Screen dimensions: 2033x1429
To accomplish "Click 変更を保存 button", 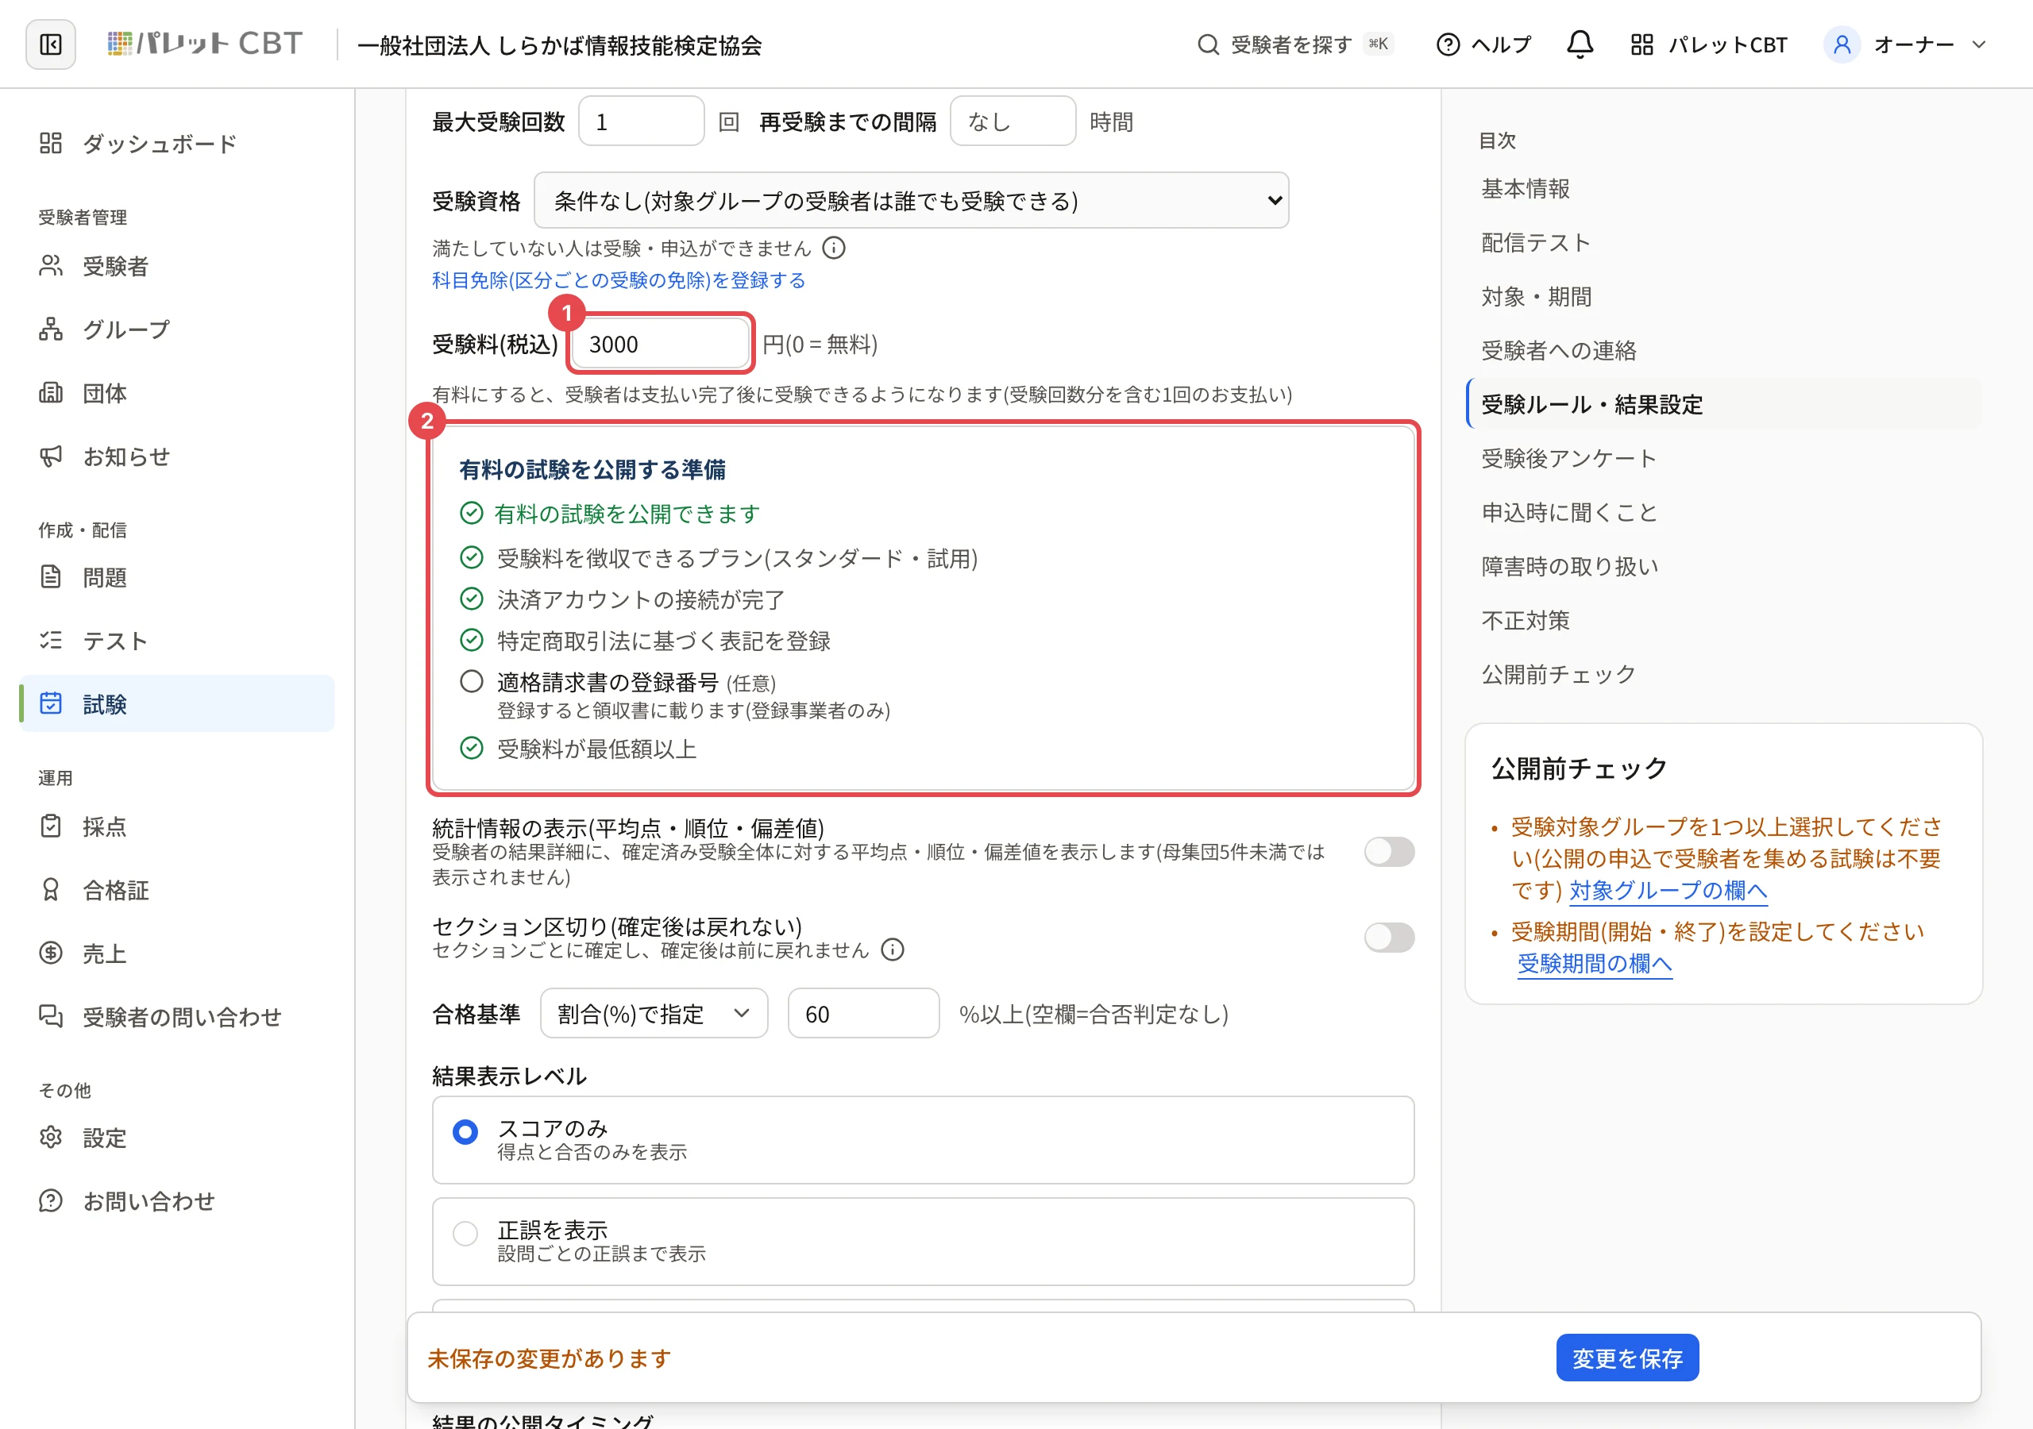I will [1626, 1358].
